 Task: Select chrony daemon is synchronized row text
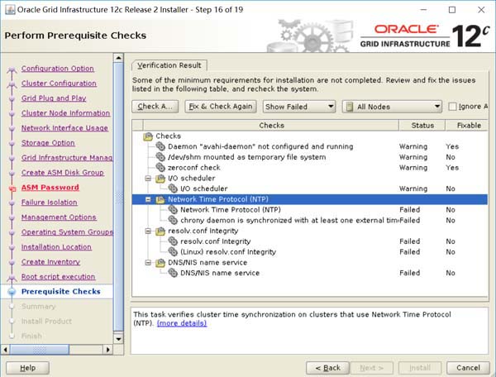pyautogui.click(x=289, y=220)
